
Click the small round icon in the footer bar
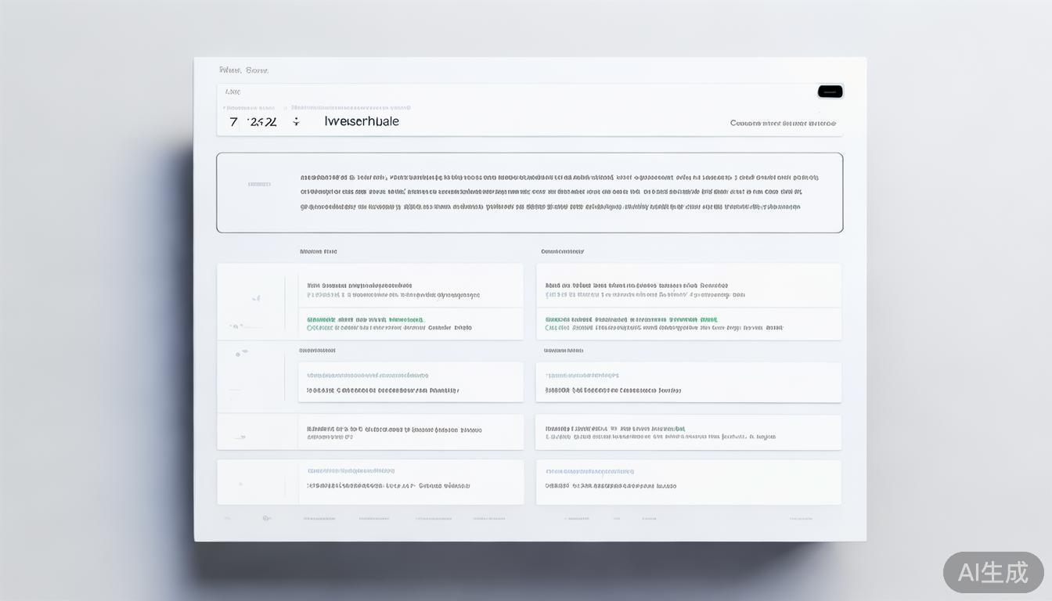[x=266, y=518]
